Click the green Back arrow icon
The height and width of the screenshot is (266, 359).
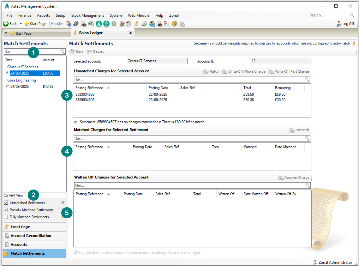pyautogui.click(x=5, y=24)
